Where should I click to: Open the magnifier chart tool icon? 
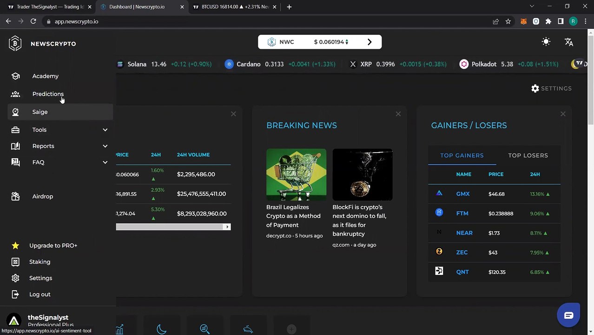[x=205, y=329]
